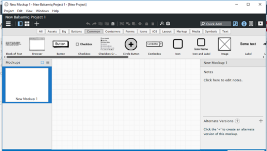Click the Undo arrow icon
The width and height of the screenshot is (267, 151).
tap(88, 24)
